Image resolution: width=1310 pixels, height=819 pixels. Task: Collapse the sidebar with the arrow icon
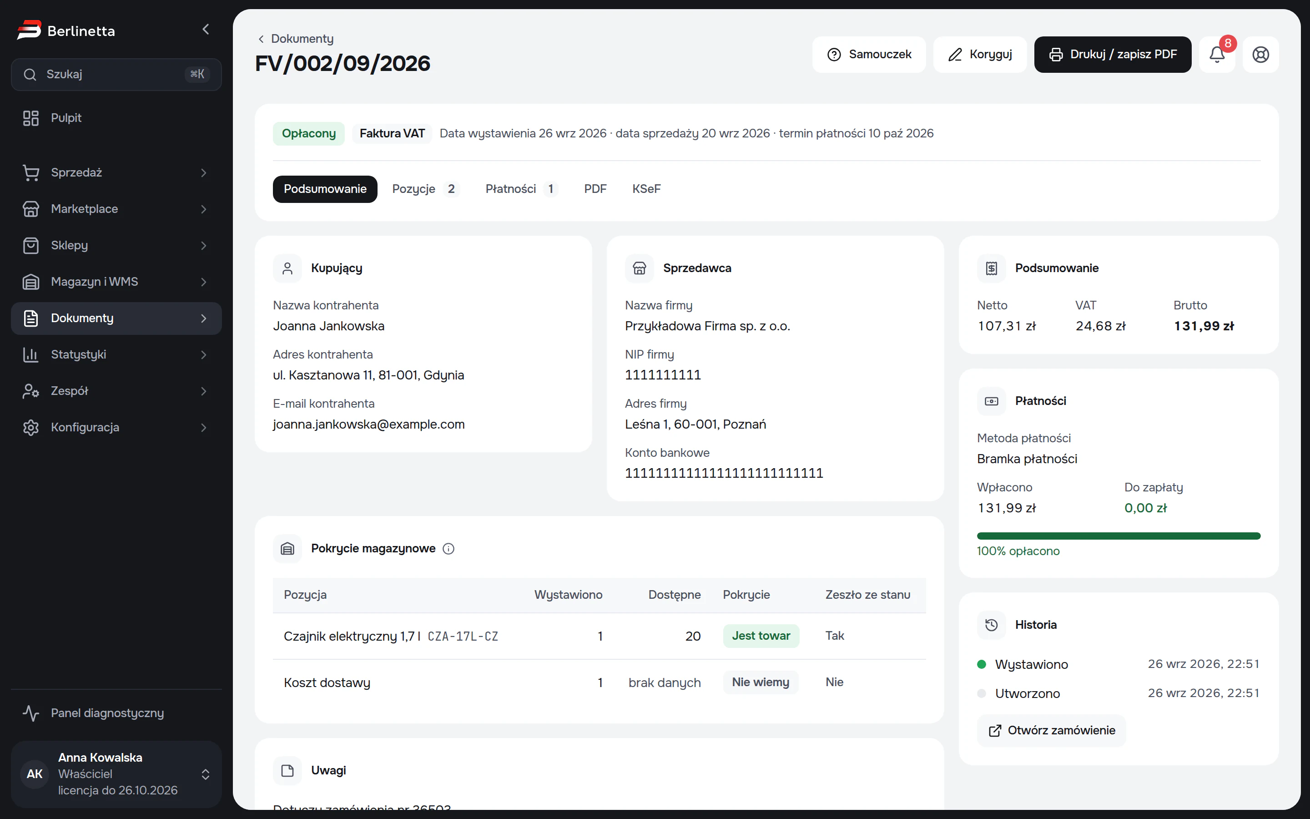click(x=206, y=29)
